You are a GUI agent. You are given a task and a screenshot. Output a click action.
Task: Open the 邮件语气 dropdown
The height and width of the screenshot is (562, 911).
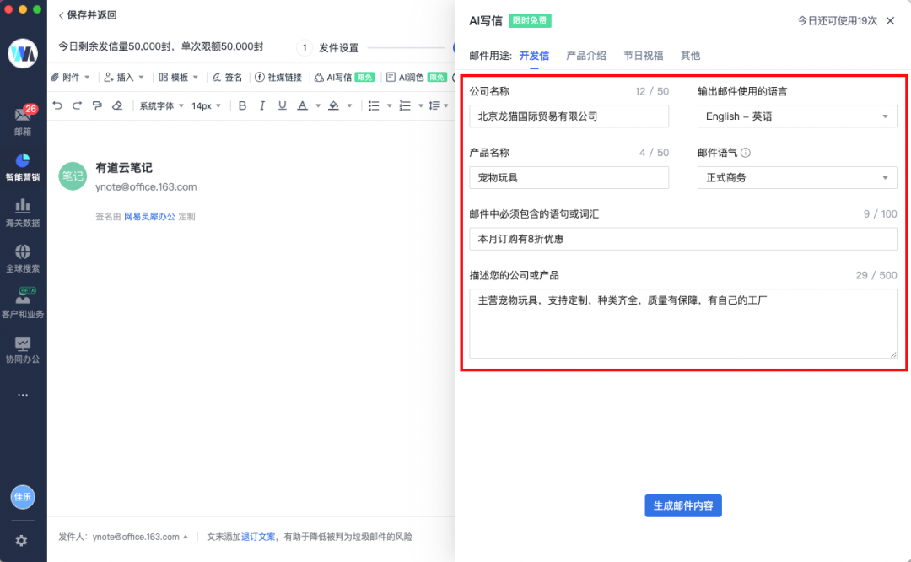click(795, 177)
